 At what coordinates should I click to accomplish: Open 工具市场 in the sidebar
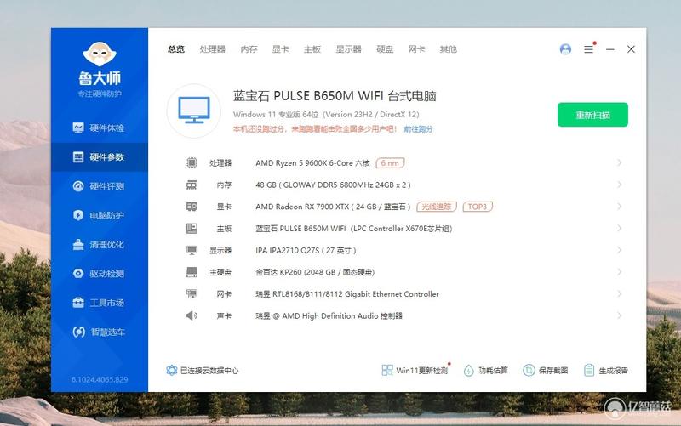[x=99, y=303]
